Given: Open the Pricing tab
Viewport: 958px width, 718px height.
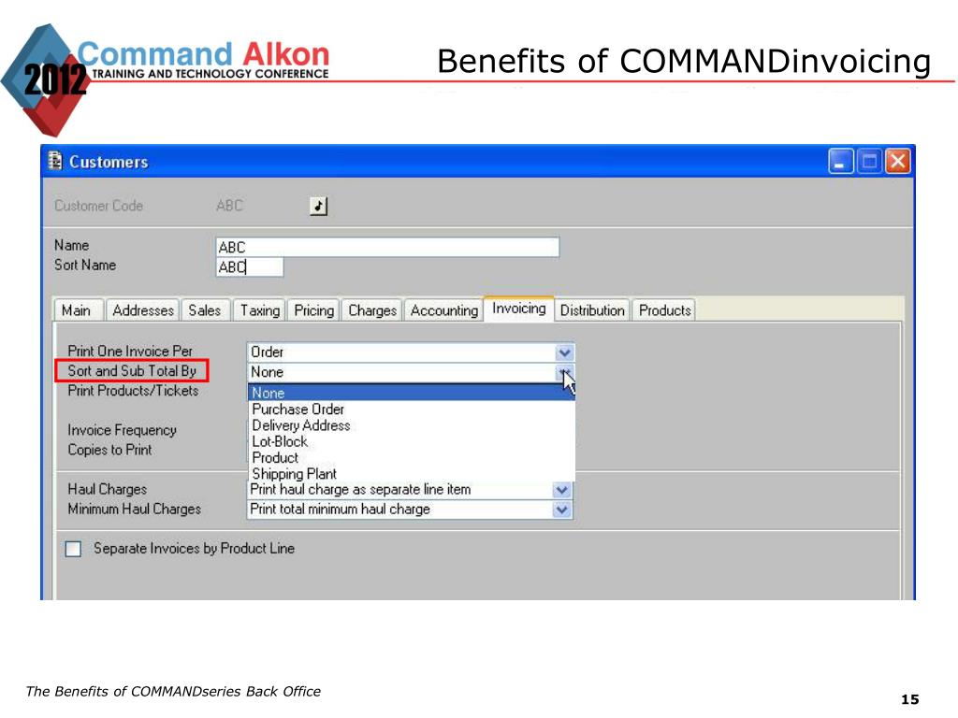Looking at the screenshot, I should point(314,310).
